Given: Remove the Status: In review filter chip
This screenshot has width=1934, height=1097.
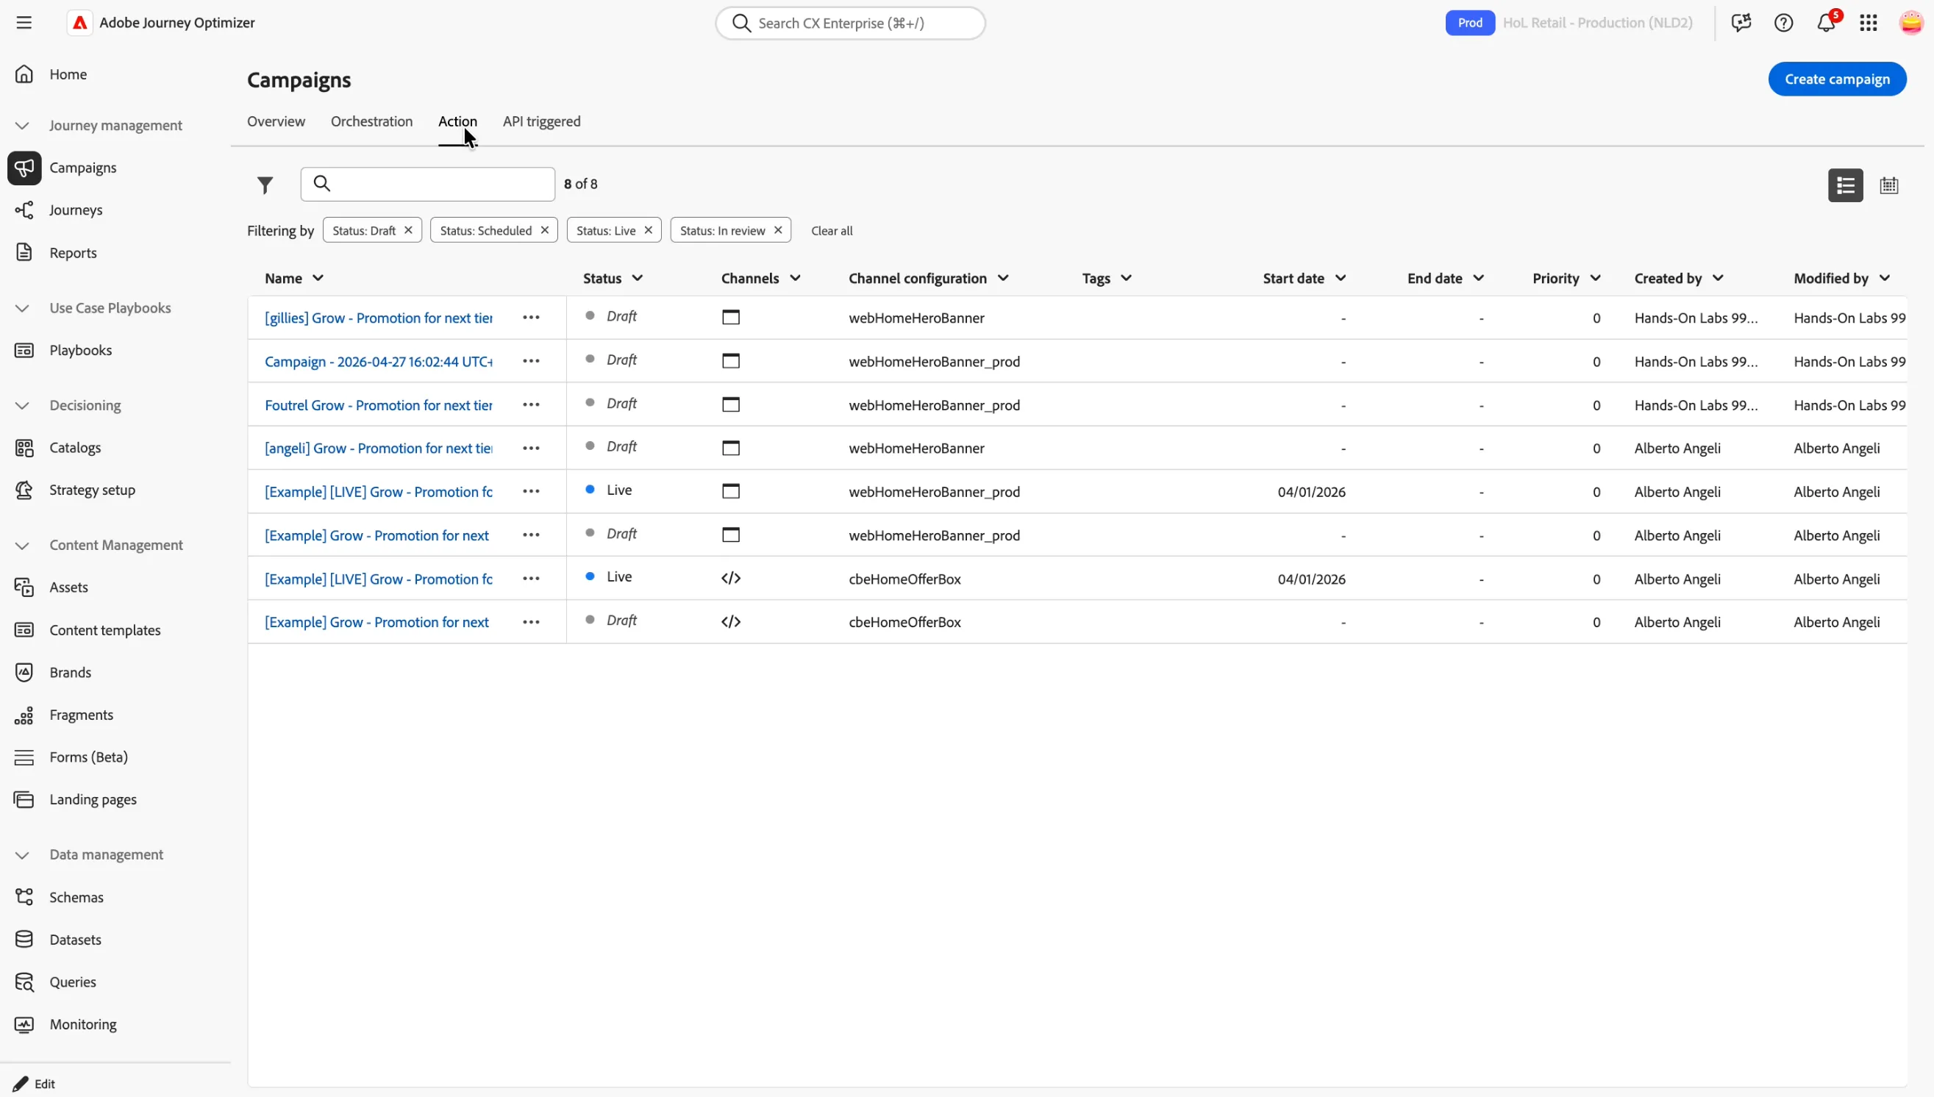Looking at the screenshot, I should (x=778, y=230).
